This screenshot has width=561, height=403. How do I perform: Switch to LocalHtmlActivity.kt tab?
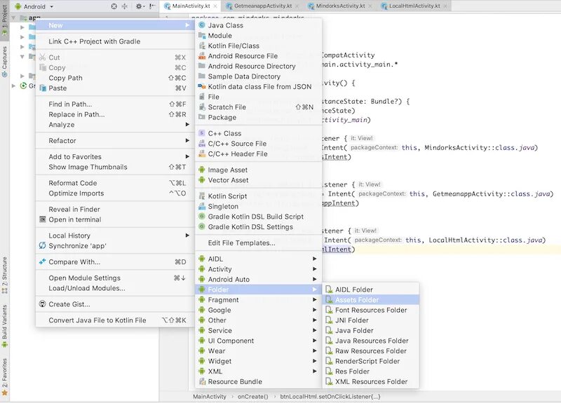coord(414,6)
